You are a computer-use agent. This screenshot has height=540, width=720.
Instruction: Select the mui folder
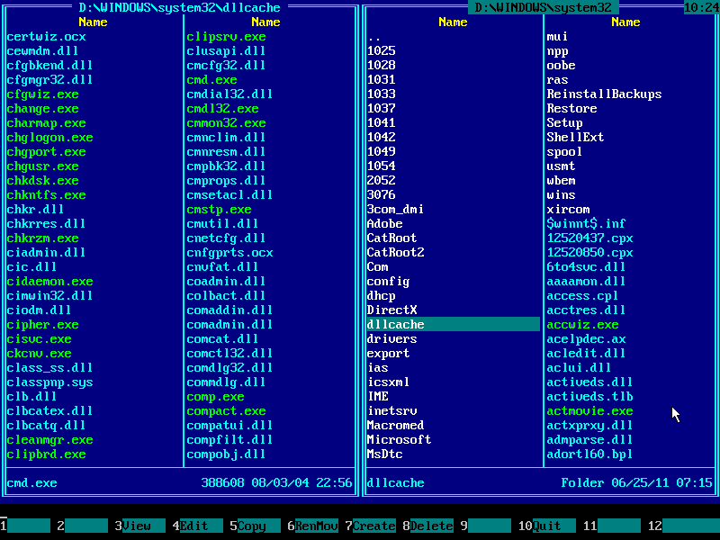tap(557, 37)
